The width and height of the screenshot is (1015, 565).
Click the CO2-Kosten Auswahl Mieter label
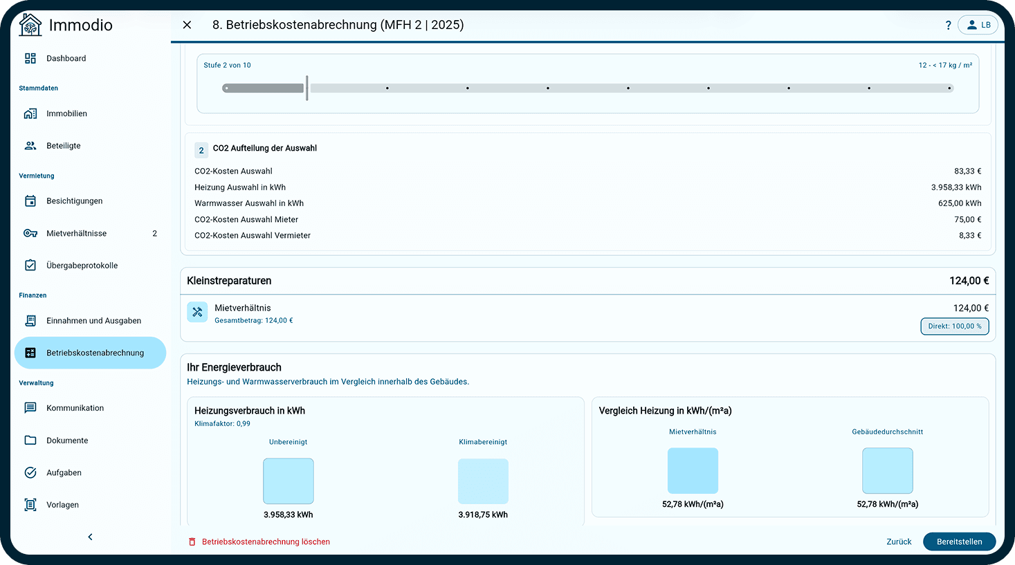tap(246, 220)
